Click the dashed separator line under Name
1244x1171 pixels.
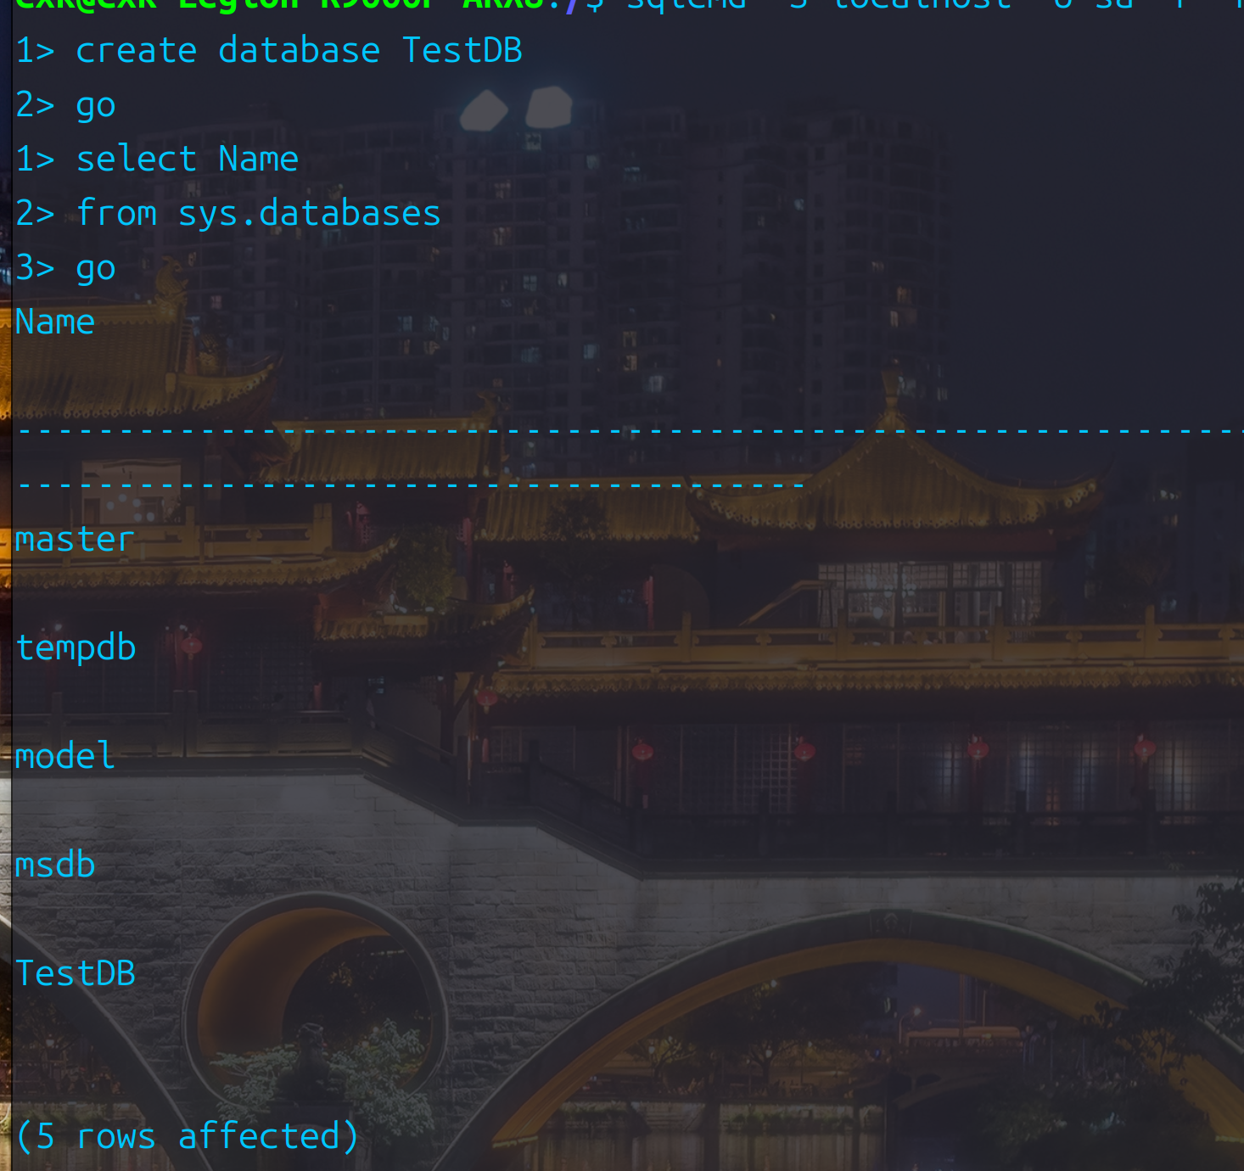click(x=407, y=433)
